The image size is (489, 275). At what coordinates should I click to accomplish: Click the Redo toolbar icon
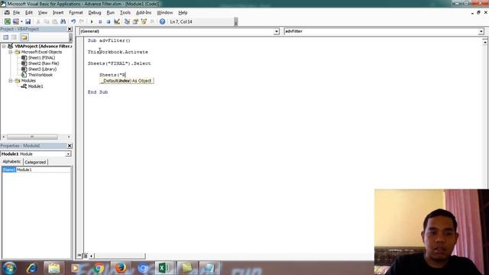[82, 21]
